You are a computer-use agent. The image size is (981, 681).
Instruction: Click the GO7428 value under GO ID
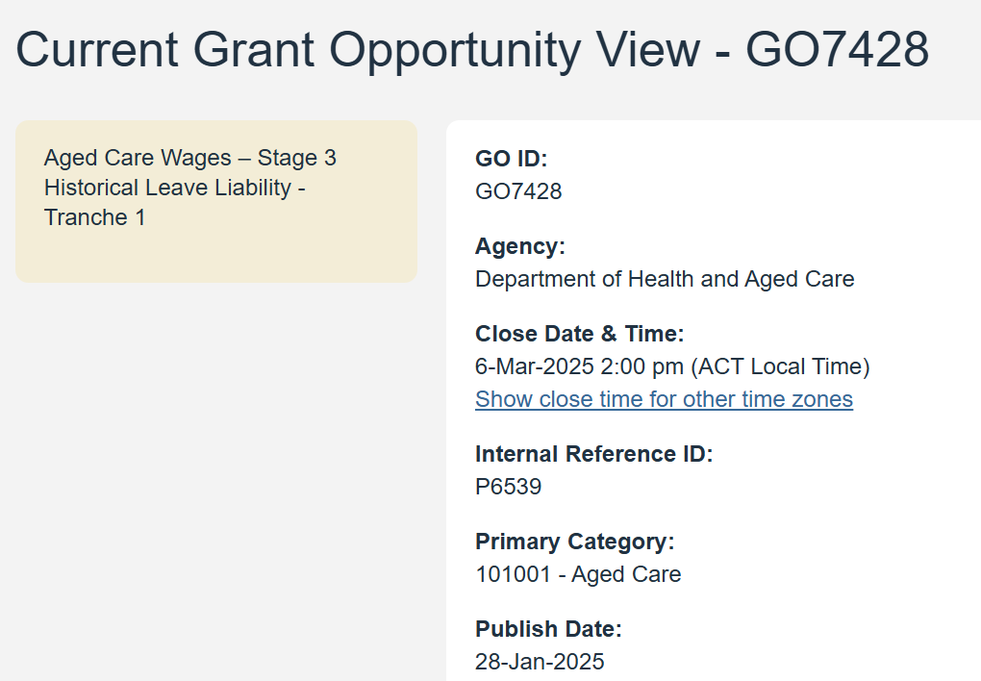(518, 191)
